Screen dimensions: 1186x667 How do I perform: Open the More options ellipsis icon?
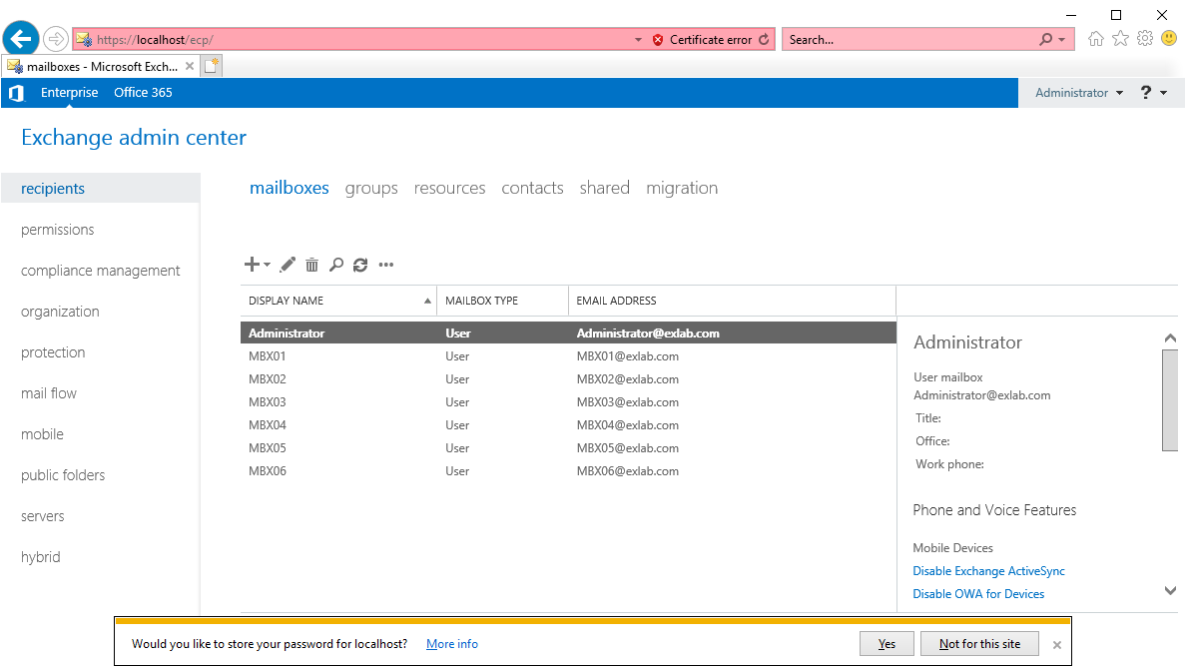pos(385,265)
